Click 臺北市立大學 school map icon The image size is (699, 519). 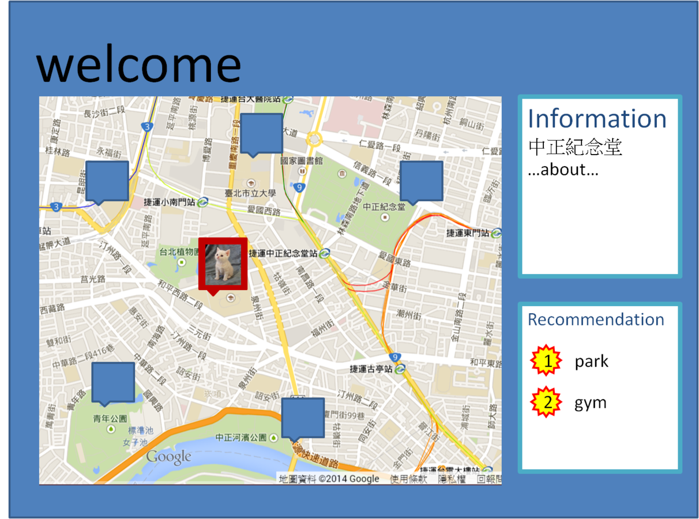(251, 182)
